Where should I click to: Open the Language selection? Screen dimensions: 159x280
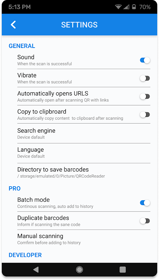(84, 153)
